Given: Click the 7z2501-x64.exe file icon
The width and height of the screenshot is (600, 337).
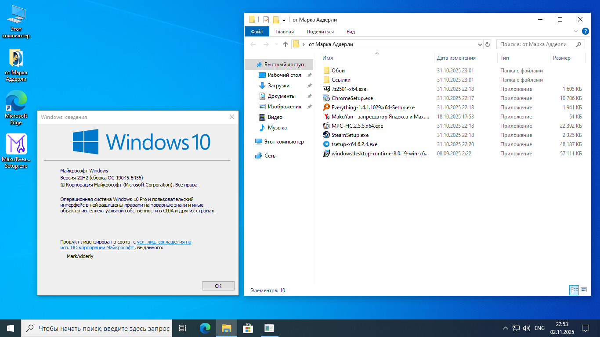Looking at the screenshot, I should (x=326, y=89).
